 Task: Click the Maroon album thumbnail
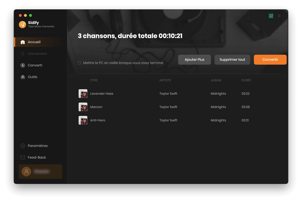pos(83,107)
